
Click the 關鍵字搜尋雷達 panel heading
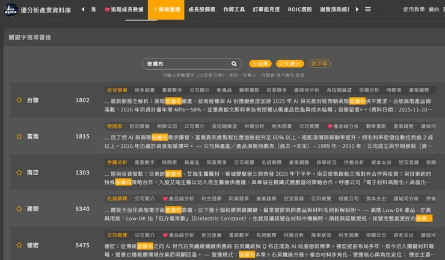30,37
